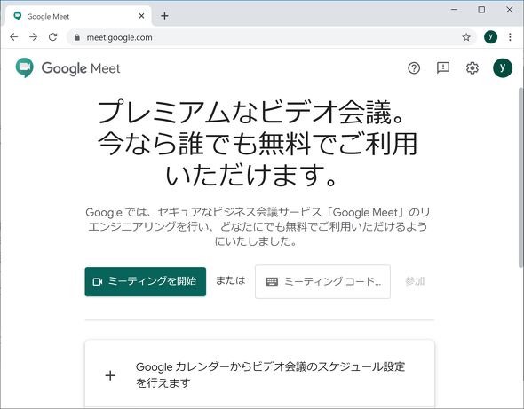Open a new browser tab
The width and height of the screenshot is (524, 409).
(x=164, y=16)
